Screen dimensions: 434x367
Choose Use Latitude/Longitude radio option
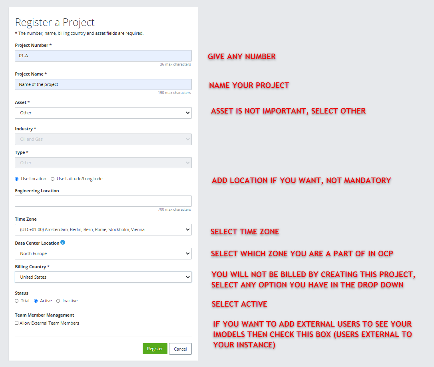click(x=53, y=179)
